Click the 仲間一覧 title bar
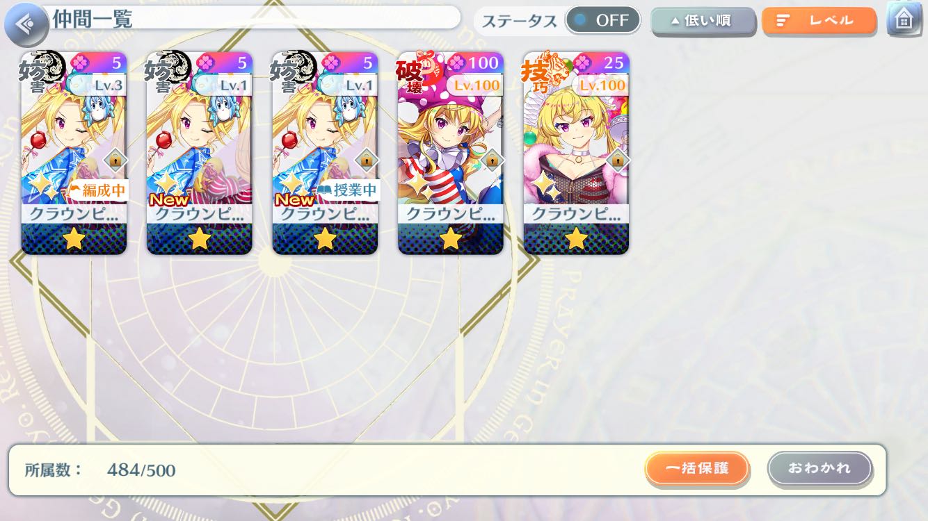This screenshot has width=928, height=521. (250, 18)
